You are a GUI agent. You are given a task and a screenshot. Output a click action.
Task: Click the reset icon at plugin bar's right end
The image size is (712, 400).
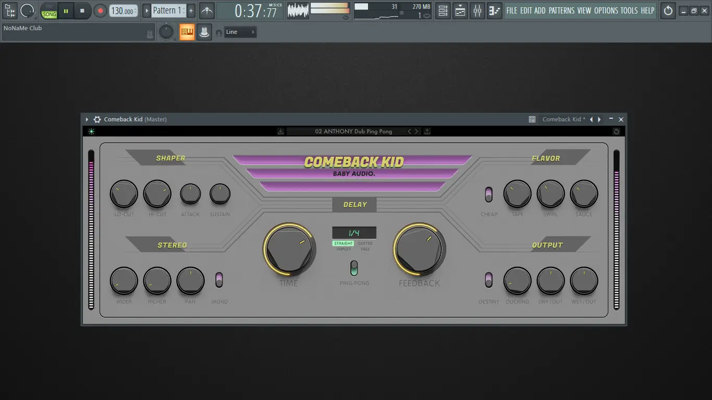click(617, 131)
